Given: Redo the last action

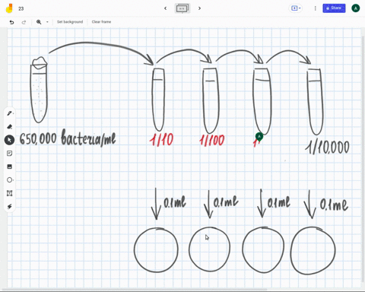Looking at the screenshot, I should (24, 22).
